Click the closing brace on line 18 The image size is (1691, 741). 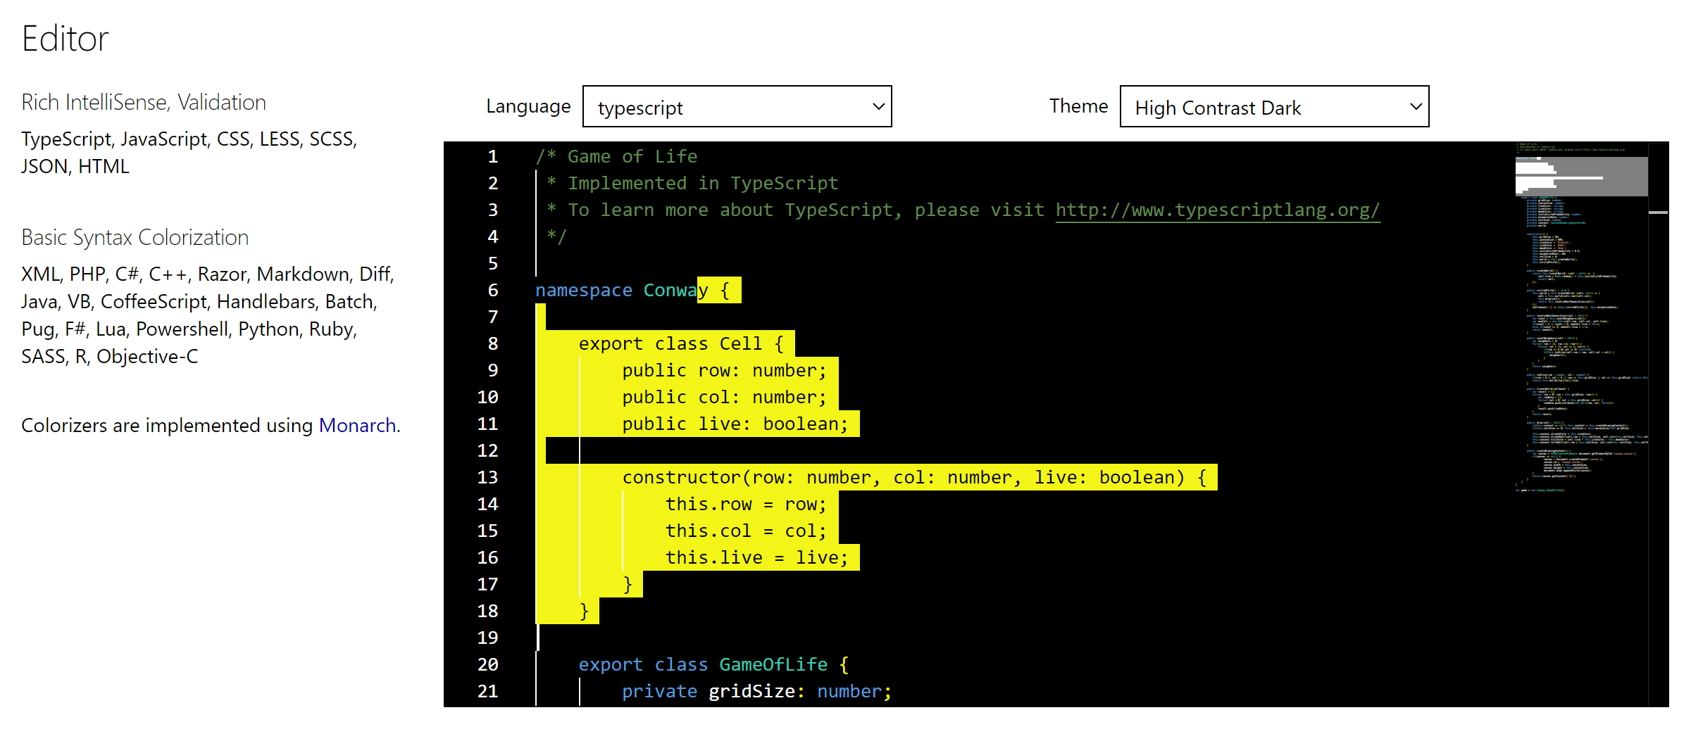coord(584,612)
